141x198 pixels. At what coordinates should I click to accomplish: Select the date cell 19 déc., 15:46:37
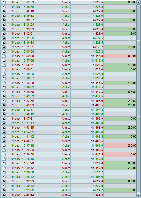(22, 78)
